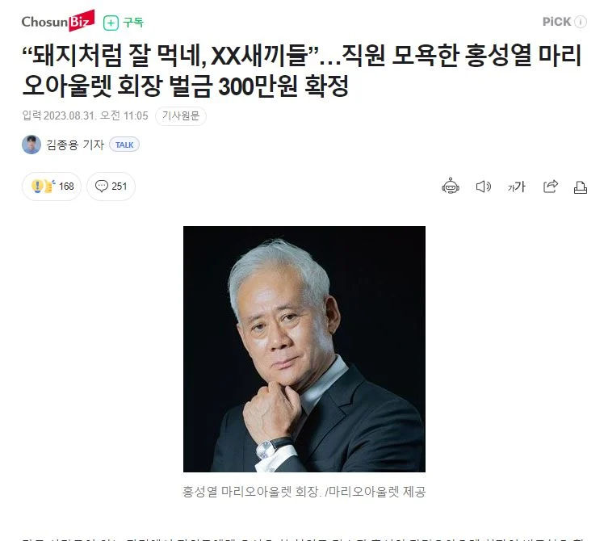Image resolution: width=604 pixels, height=541 pixels.
Task: Click the PiCK label
Action: (x=556, y=22)
